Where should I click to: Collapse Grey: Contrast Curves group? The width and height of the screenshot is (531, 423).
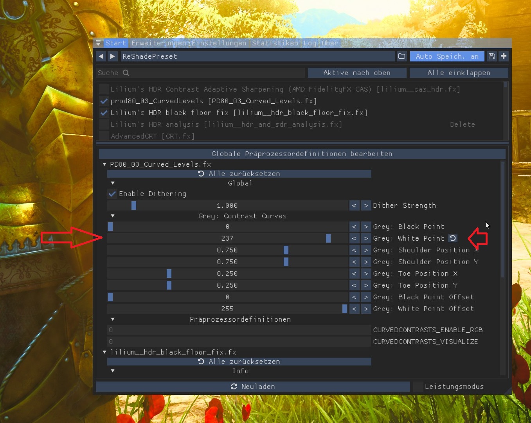(x=113, y=216)
